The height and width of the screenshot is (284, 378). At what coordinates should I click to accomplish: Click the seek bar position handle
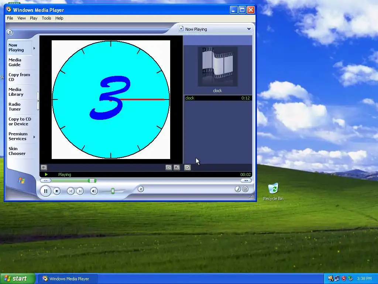click(92, 180)
